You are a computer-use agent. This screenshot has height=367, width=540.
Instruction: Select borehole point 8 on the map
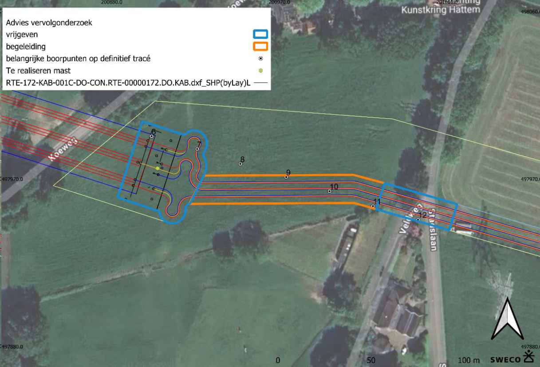click(240, 164)
